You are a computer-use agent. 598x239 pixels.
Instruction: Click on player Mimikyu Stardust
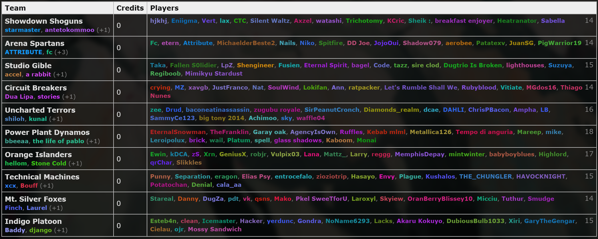tap(214, 74)
